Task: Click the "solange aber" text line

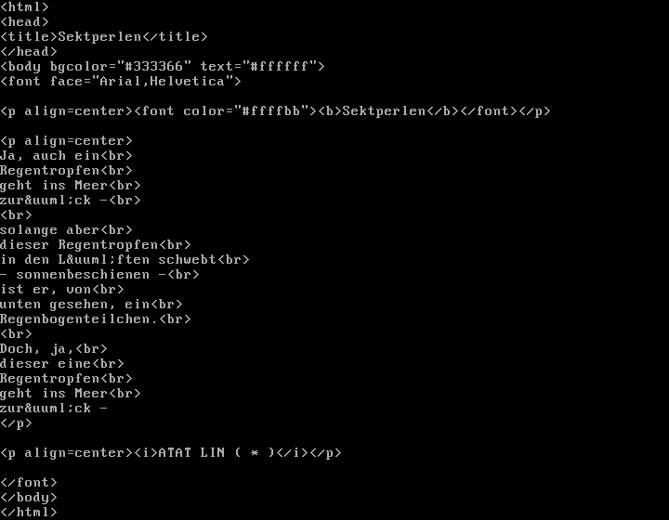Action: pyautogui.click(x=66, y=230)
